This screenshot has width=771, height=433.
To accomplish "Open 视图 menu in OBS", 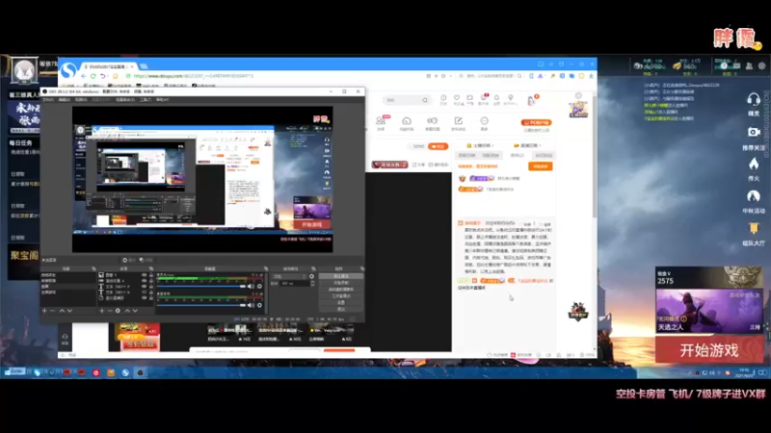I will click(81, 100).
